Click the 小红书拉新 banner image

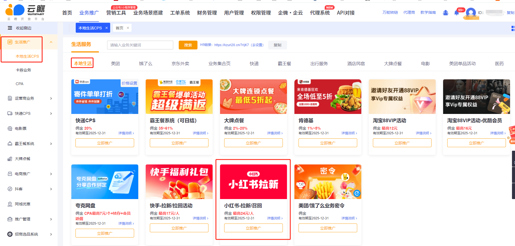[253, 182]
